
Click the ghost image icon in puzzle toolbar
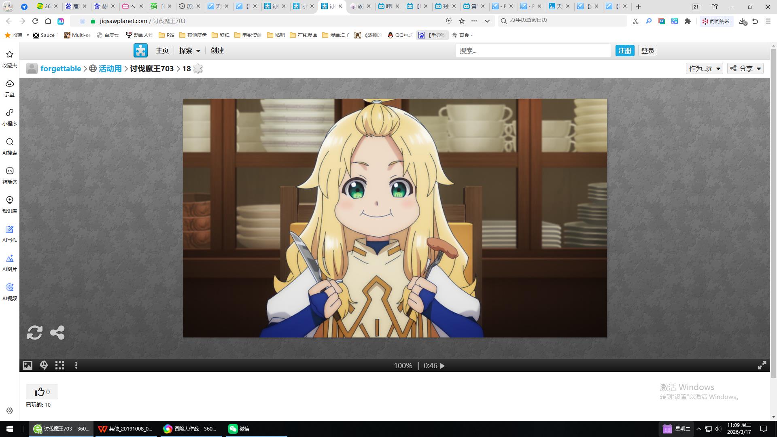(44, 365)
